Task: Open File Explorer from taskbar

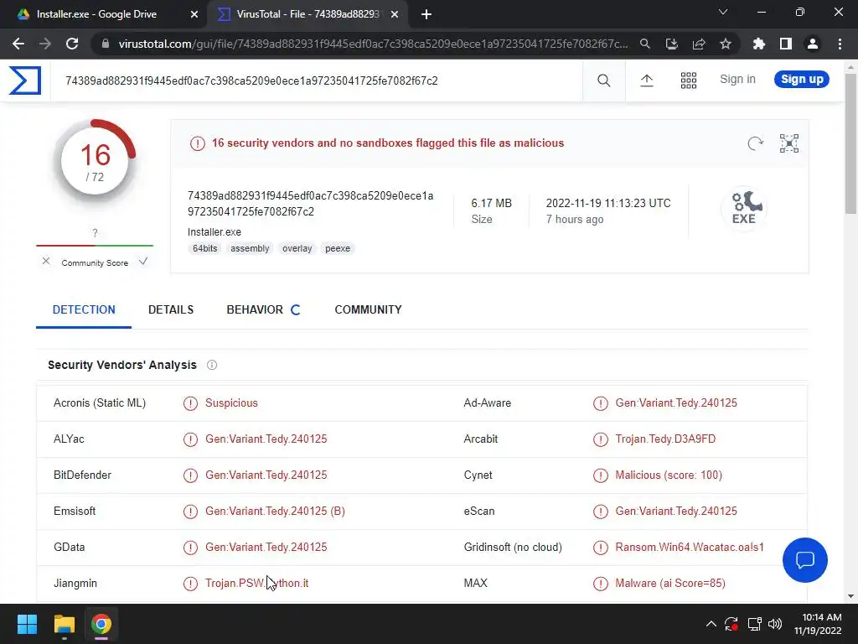Action: click(64, 624)
